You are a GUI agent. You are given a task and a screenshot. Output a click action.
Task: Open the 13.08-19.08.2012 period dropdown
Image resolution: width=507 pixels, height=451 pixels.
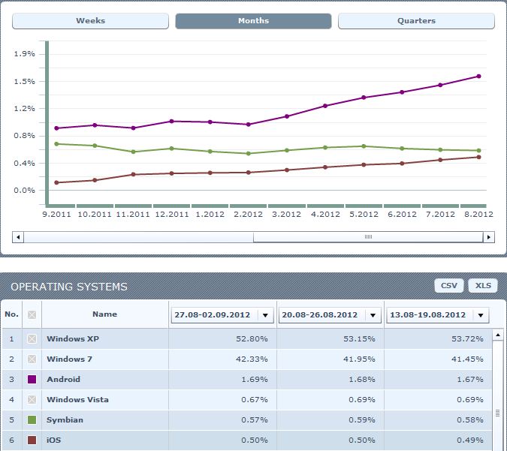pos(479,315)
